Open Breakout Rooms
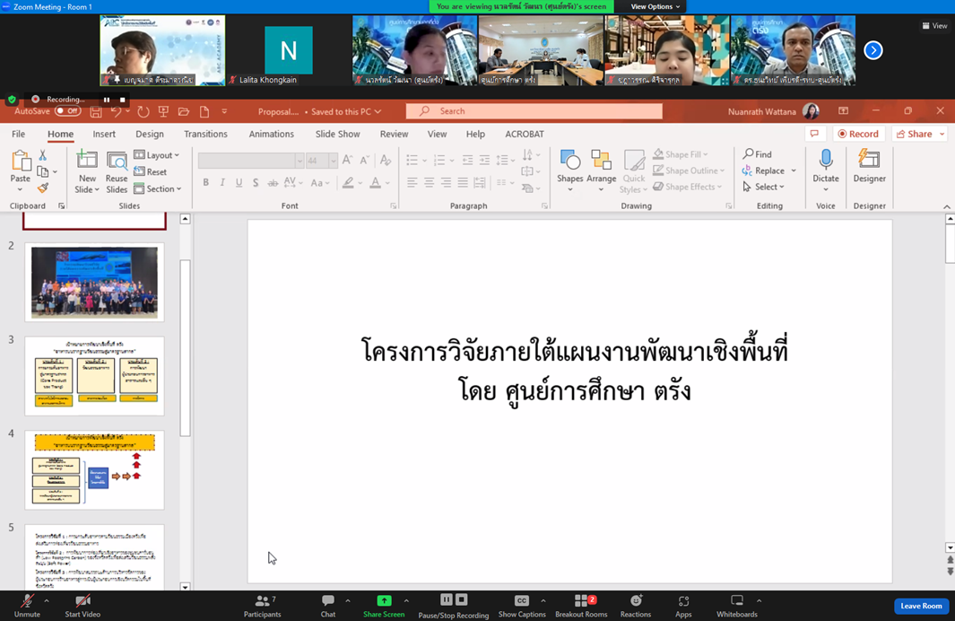Screen dimensions: 955x621 (581, 601)
